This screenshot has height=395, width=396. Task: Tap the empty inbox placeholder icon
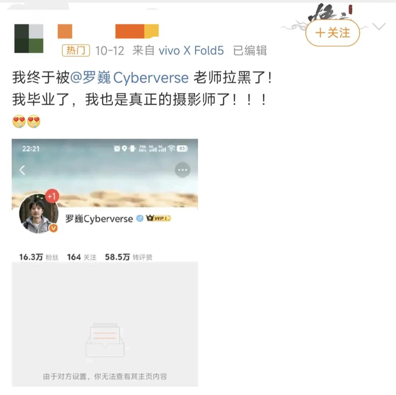tap(105, 340)
